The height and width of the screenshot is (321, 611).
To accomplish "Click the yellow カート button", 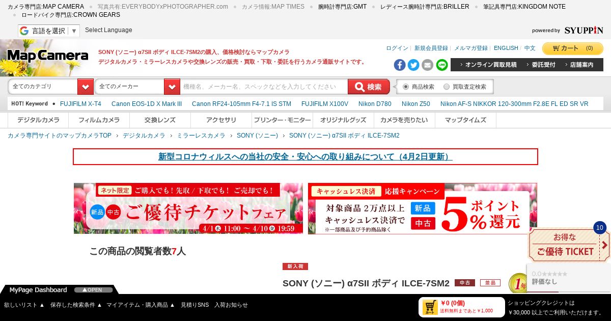I will click(x=573, y=48).
